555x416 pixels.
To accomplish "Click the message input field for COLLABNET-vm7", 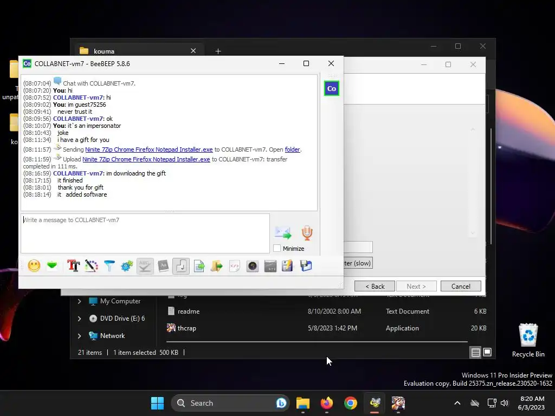I will click(145, 233).
